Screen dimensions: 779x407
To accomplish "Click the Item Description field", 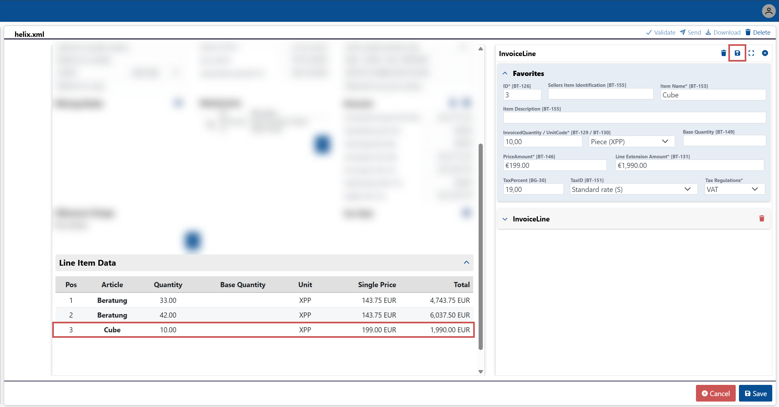I will [634, 118].
